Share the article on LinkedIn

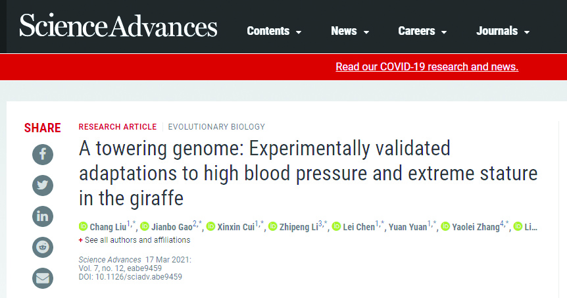click(x=43, y=216)
